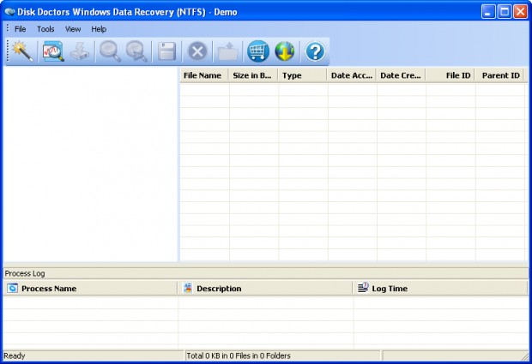Viewport: 532px width, 364px height.
Task: Open the Tools menu
Action: point(45,29)
